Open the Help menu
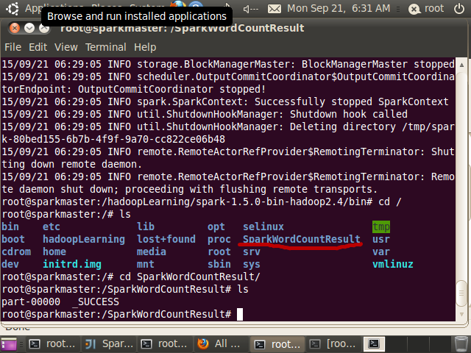The height and width of the screenshot is (353, 471). [145, 47]
